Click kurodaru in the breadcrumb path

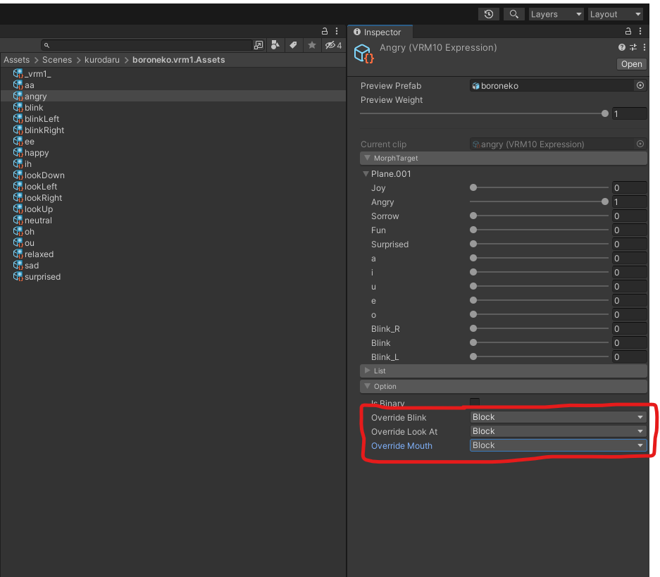[102, 60]
